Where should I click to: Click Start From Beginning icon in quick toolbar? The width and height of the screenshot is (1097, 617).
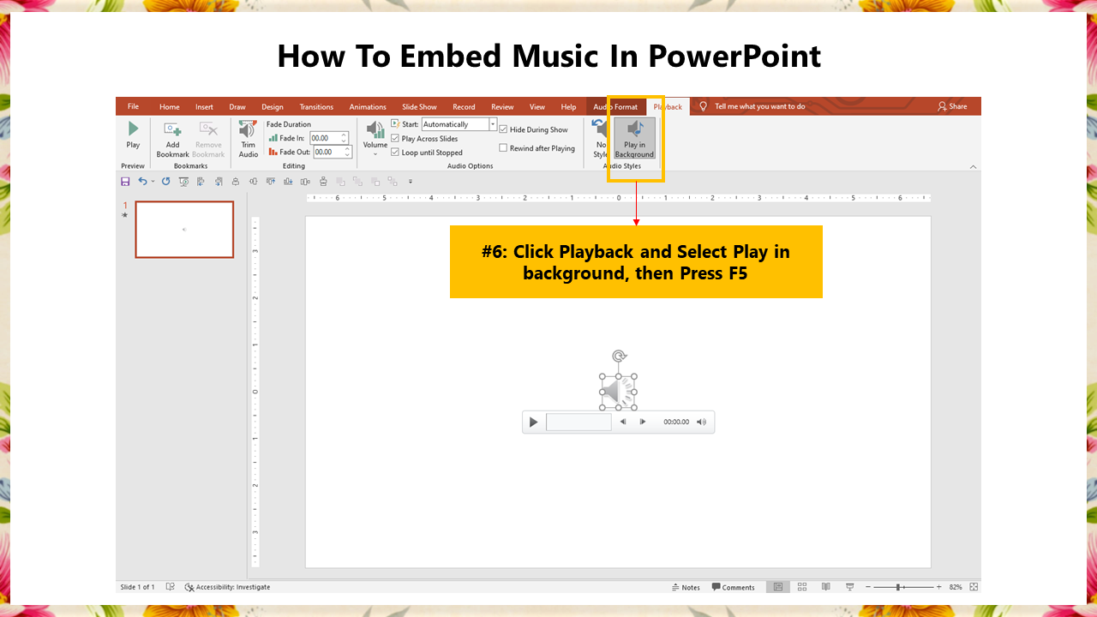pos(183,182)
